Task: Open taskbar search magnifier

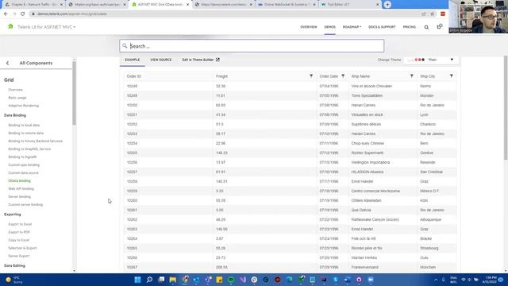Action: [x=149, y=280]
